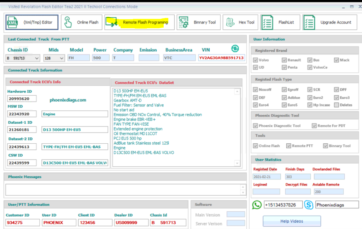The image size is (362, 229).
Task: Toggle the Noxoff flash type checkbox
Action: pos(255,90)
